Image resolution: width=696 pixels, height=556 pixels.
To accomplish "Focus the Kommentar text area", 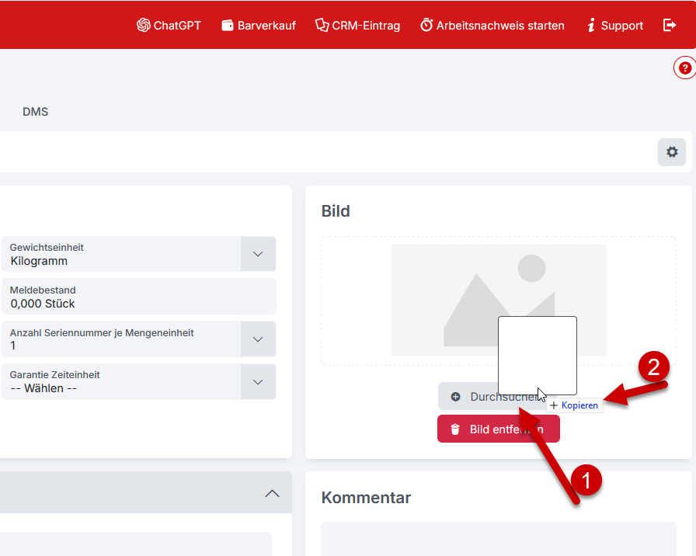I will click(x=498, y=539).
